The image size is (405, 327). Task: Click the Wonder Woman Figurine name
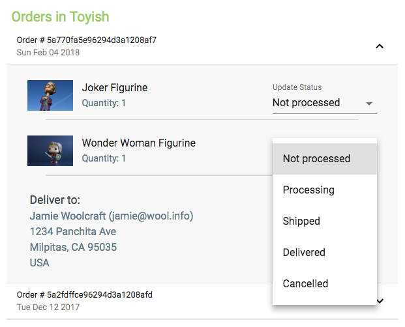click(x=138, y=143)
